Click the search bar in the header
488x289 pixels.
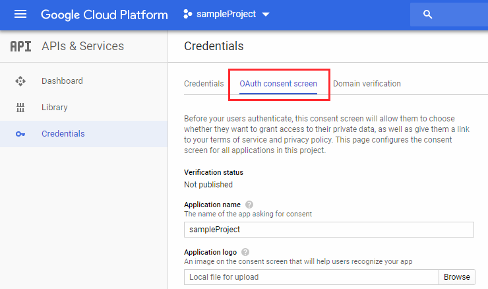click(449, 15)
